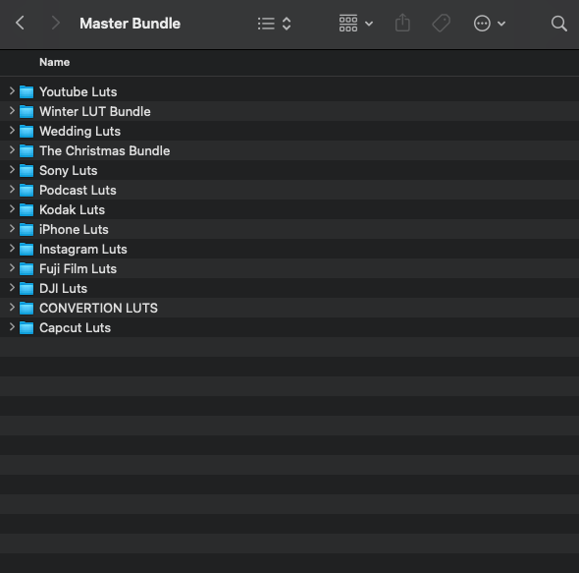Click the 'iPhone Luts' name text
The height and width of the screenshot is (573, 579).
(x=74, y=229)
